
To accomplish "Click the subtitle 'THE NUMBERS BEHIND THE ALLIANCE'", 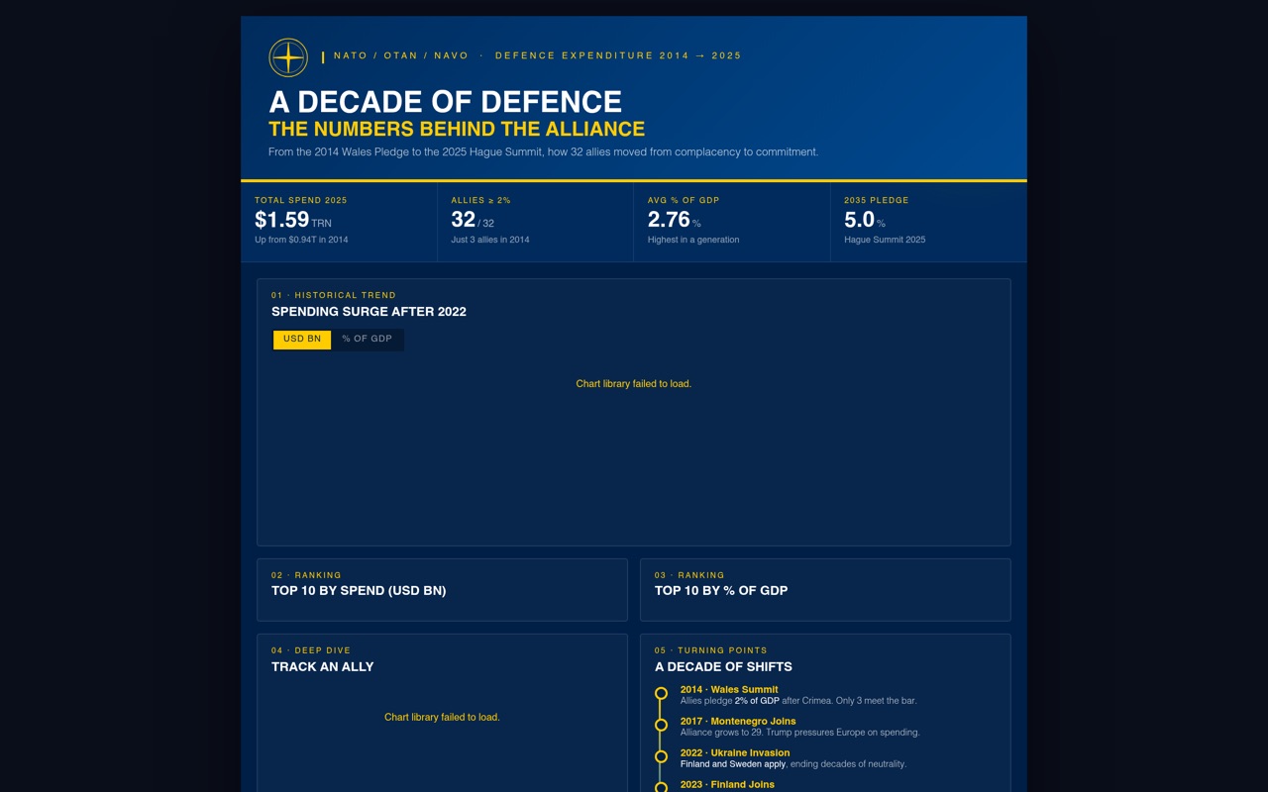I will click(457, 129).
